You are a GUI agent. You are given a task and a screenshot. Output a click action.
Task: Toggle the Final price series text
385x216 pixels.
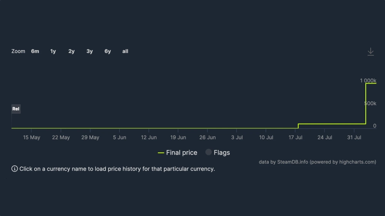coord(181,153)
